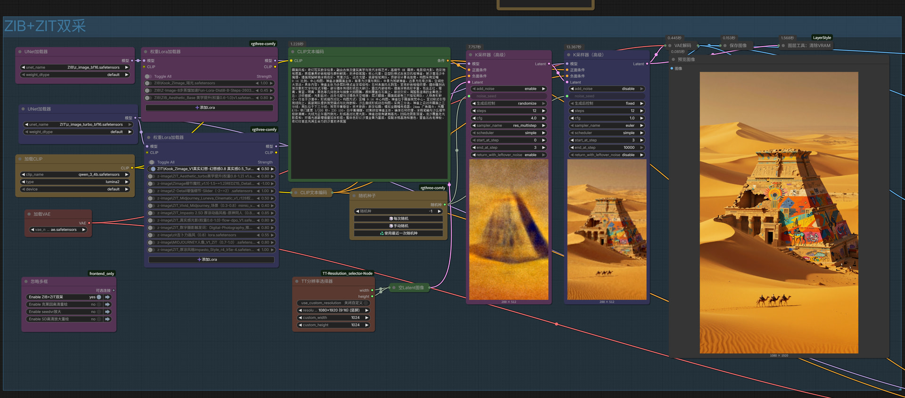Switch Toggle All in the top Lora loader
The width and height of the screenshot is (905, 398).
pyautogui.click(x=148, y=76)
